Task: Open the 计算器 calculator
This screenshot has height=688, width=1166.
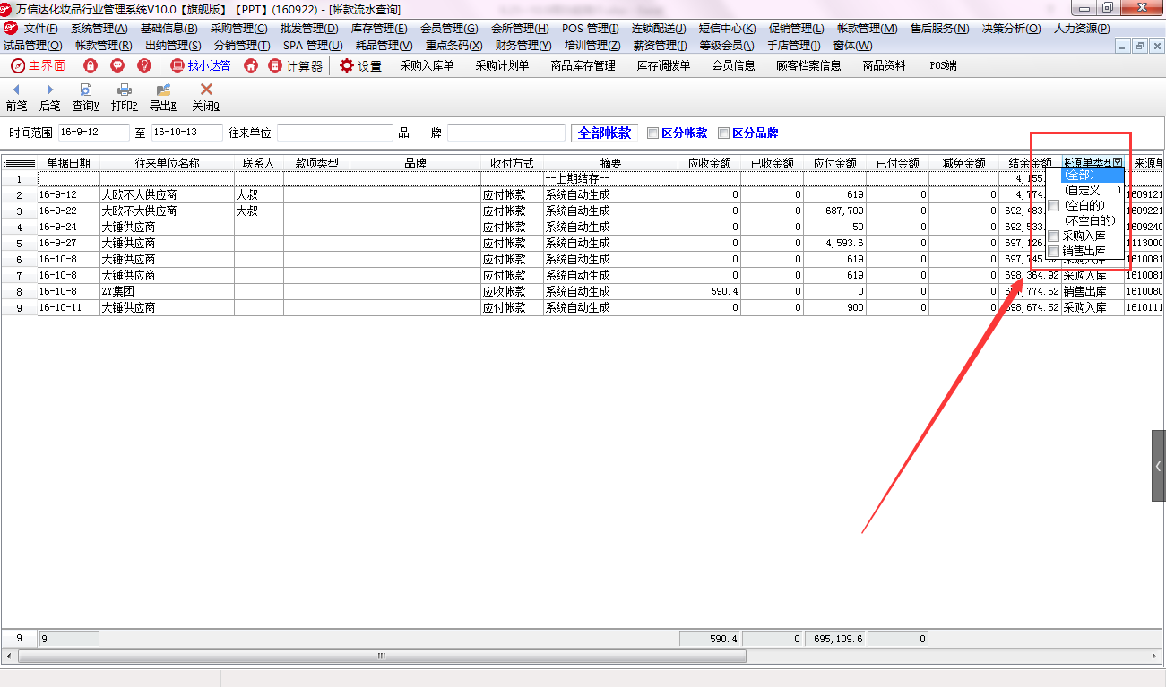Action: pos(296,65)
